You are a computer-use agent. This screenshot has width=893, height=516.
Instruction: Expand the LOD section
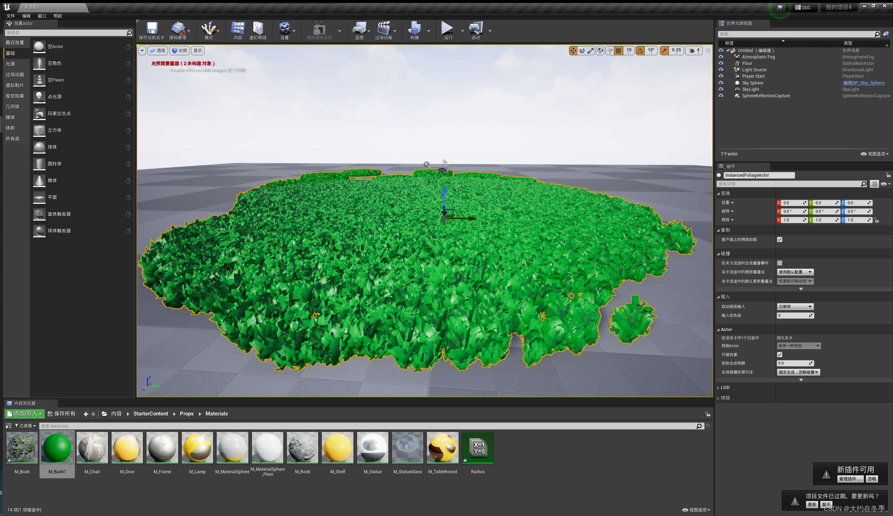click(725, 388)
